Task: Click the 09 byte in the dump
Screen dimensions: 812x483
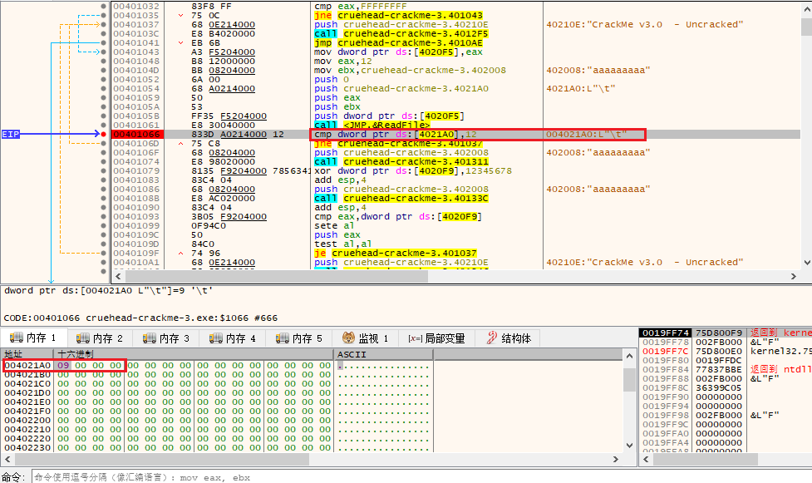Action: click(x=63, y=365)
